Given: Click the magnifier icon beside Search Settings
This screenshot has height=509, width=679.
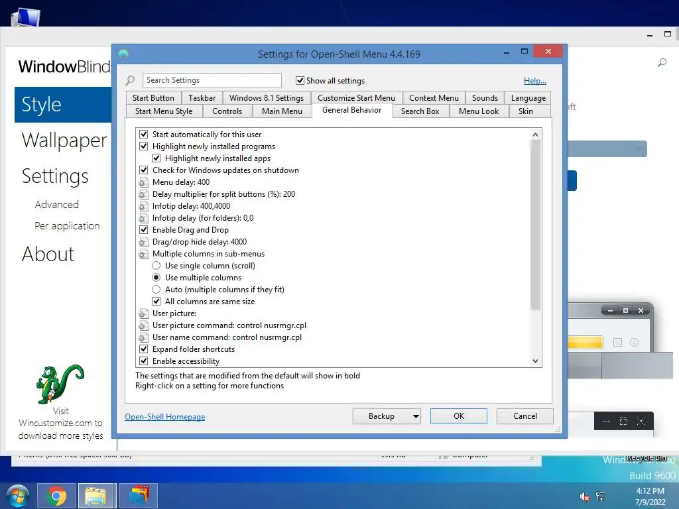Looking at the screenshot, I should [x=130, y=80].
